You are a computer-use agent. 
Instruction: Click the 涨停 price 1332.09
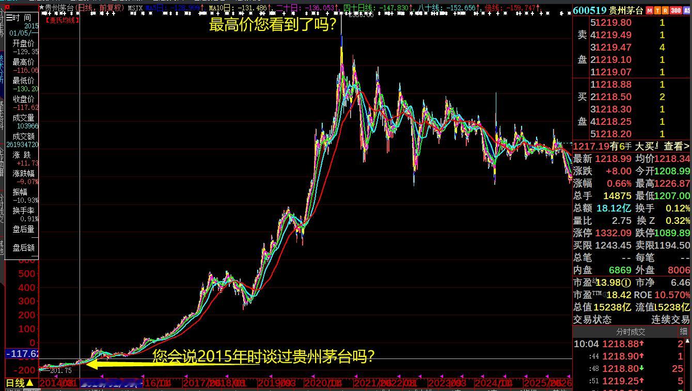tap(614, 233)
